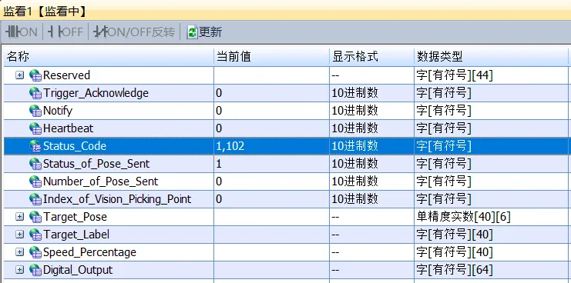The image size is (571, 283).
Task: Click Reserved data type 字[有符号][44]
Action: 455,75
